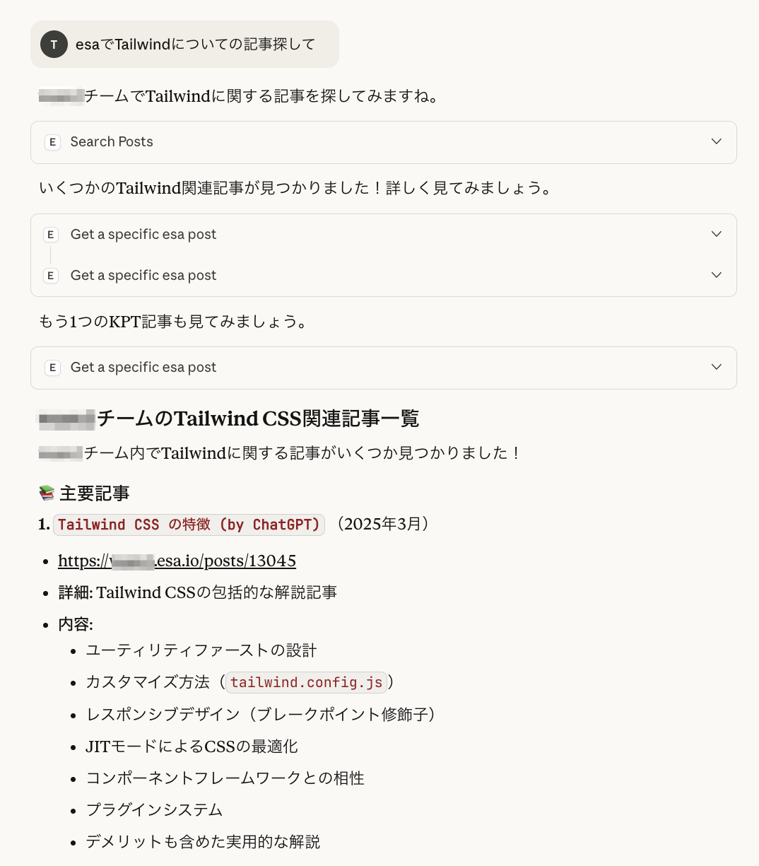Open Get a specific esa post label below KPT sentence
759x866 pixels.
tap(143, 367)
